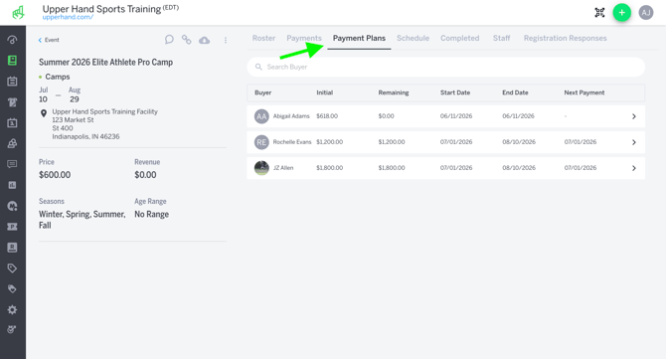Open the calendar with dollar sign sidebar icon
666x359 pixels.
coord(12,122)
